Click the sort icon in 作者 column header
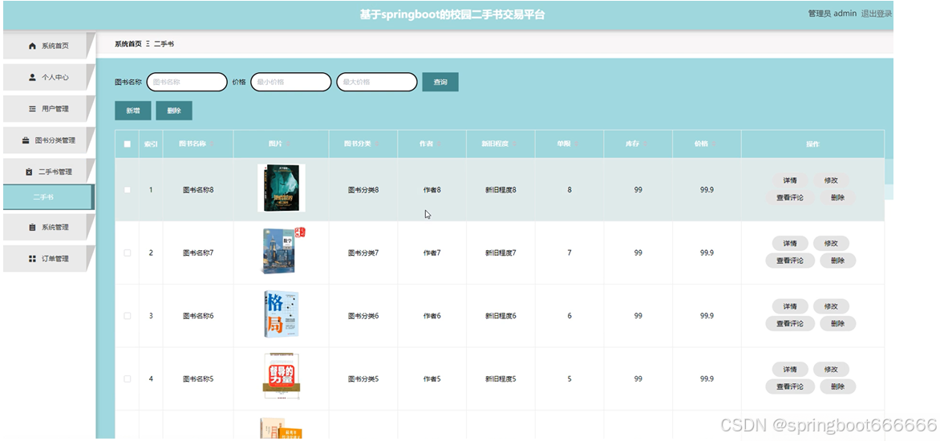The width and height of the screenshot is (940, 441). tap(439, 144)
